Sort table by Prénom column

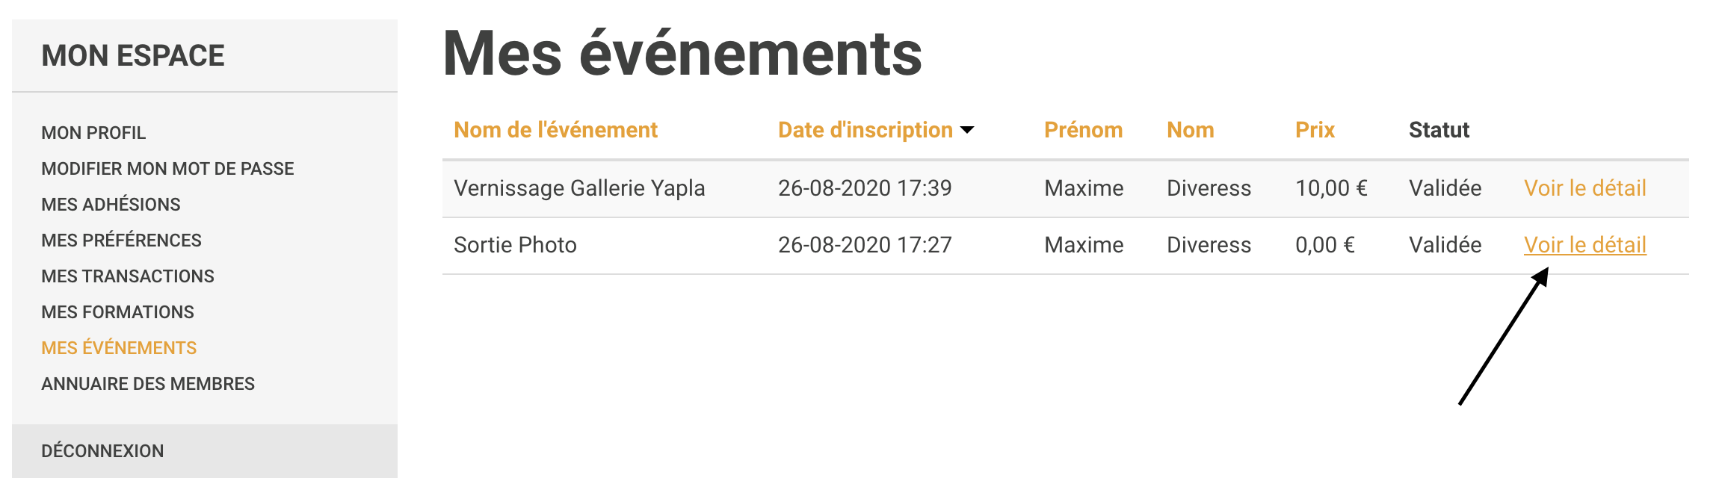pyautogui.click(x=1083, y=130)
